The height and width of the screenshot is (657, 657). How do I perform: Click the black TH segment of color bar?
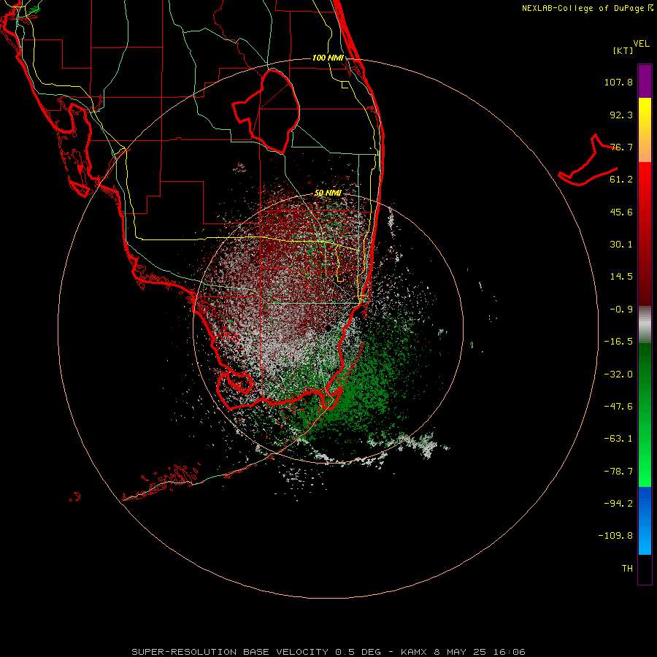point(645,569)
